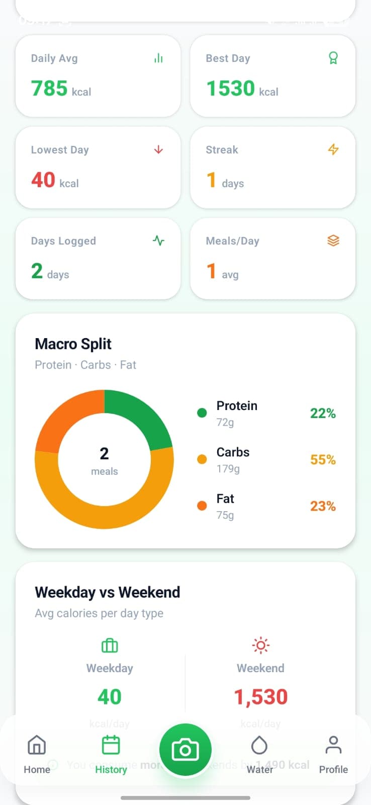Select the green Protein legend dot
The image size is (371, 805).
pyautogui.click(x=202, y=413)
